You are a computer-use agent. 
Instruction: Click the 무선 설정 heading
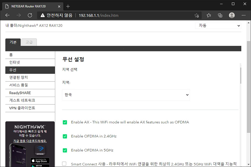73,59
